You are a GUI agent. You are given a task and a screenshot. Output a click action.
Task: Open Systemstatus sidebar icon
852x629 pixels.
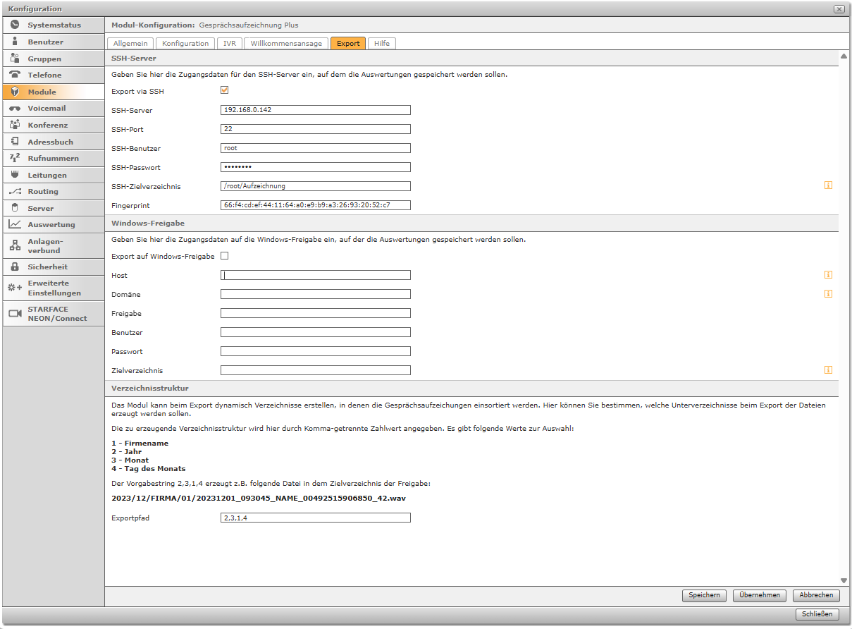(x=15, y=25)
